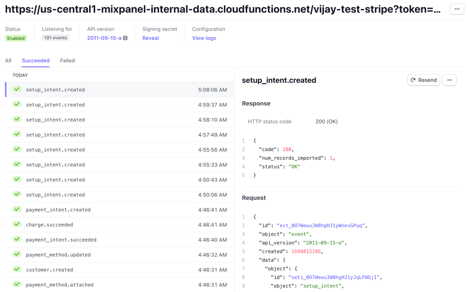Click the success icon for customer.created
The image size is (467, 292).
point(17,269)
